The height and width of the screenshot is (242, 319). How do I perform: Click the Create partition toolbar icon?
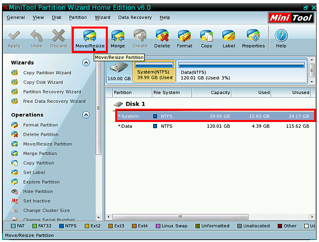click(x=140, y=39)
